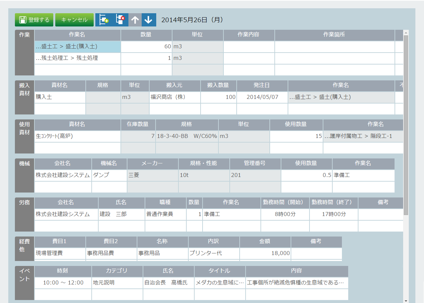The width and height of the screenshot is (424, 303).
Task: Click the 地元説明 category cell
Action: [x=117, y=283]
